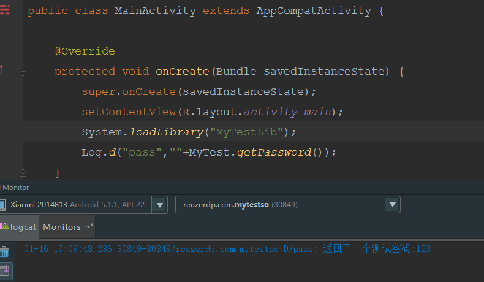This screenshot has width=484, height=282.
Task: Click AppCompatActivity in the class declaration
Action: click(314, 11)
